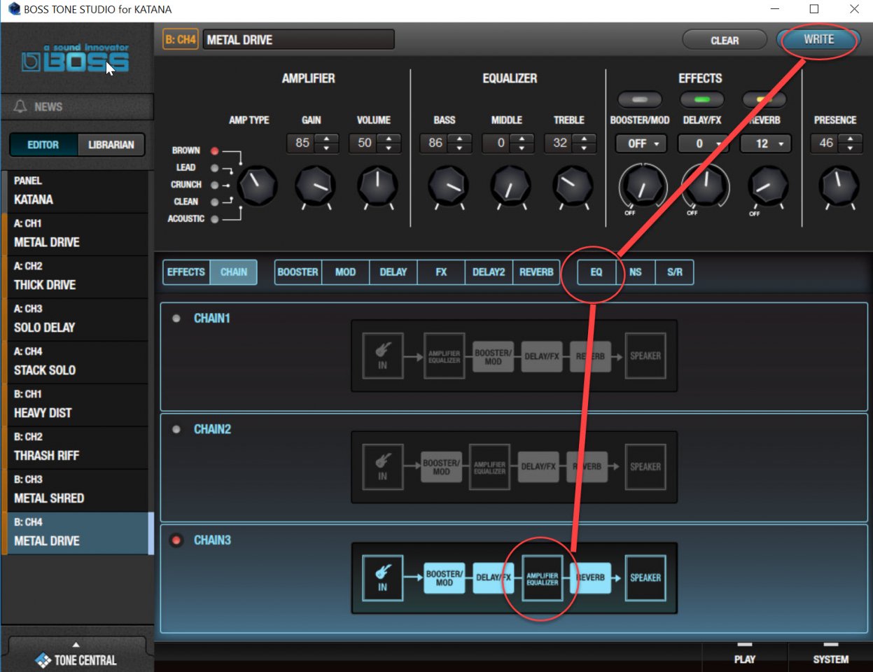Click the BOSS TONE STUDIO title bar app icon

13,9
